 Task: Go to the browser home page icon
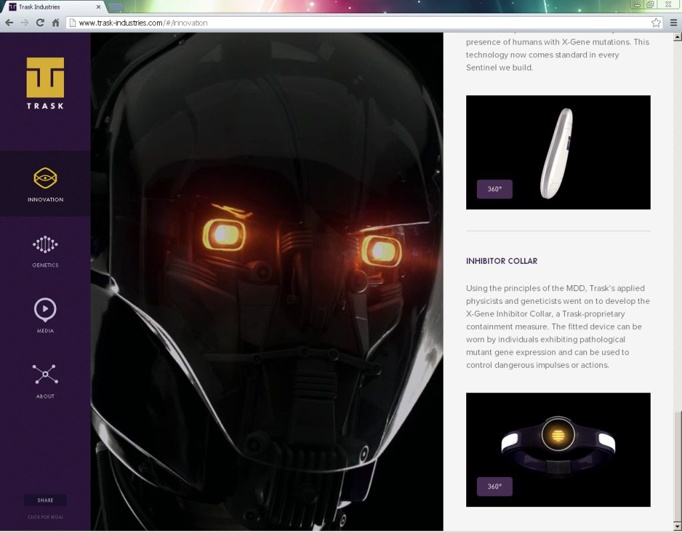pyautogui.click(x=56, y=23)
